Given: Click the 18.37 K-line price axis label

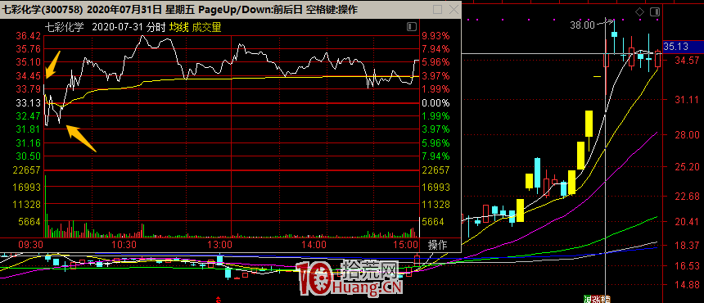Looking at the screenshot, I should pyautogui.click(x=688, y=245).
